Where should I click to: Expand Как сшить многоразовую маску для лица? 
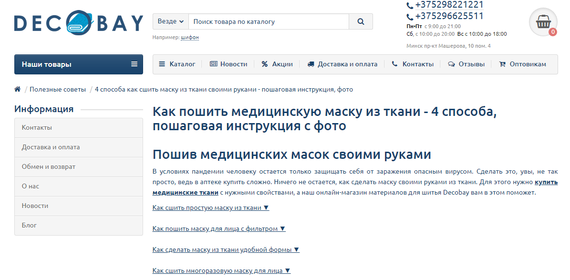coord(222,271)
